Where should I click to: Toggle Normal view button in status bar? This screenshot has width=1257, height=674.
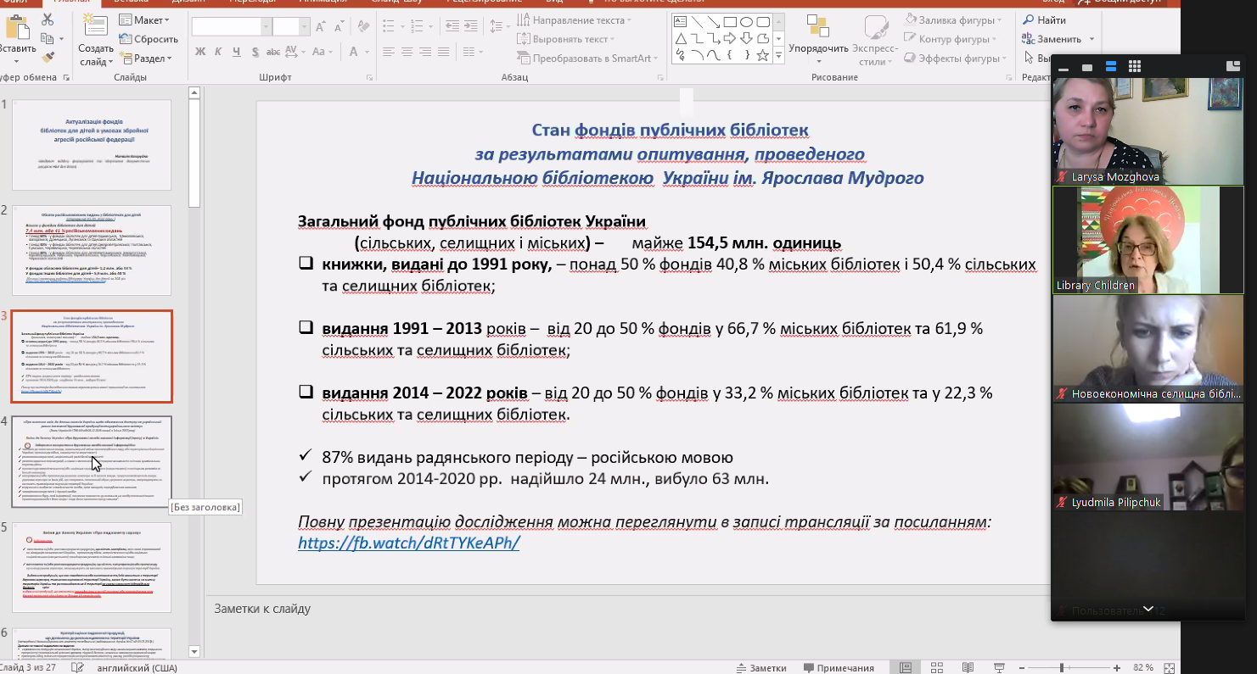point(906,668)
